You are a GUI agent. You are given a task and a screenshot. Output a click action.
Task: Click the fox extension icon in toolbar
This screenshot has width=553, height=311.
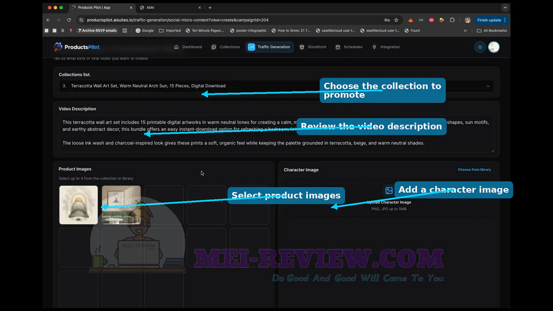[410, 20]
